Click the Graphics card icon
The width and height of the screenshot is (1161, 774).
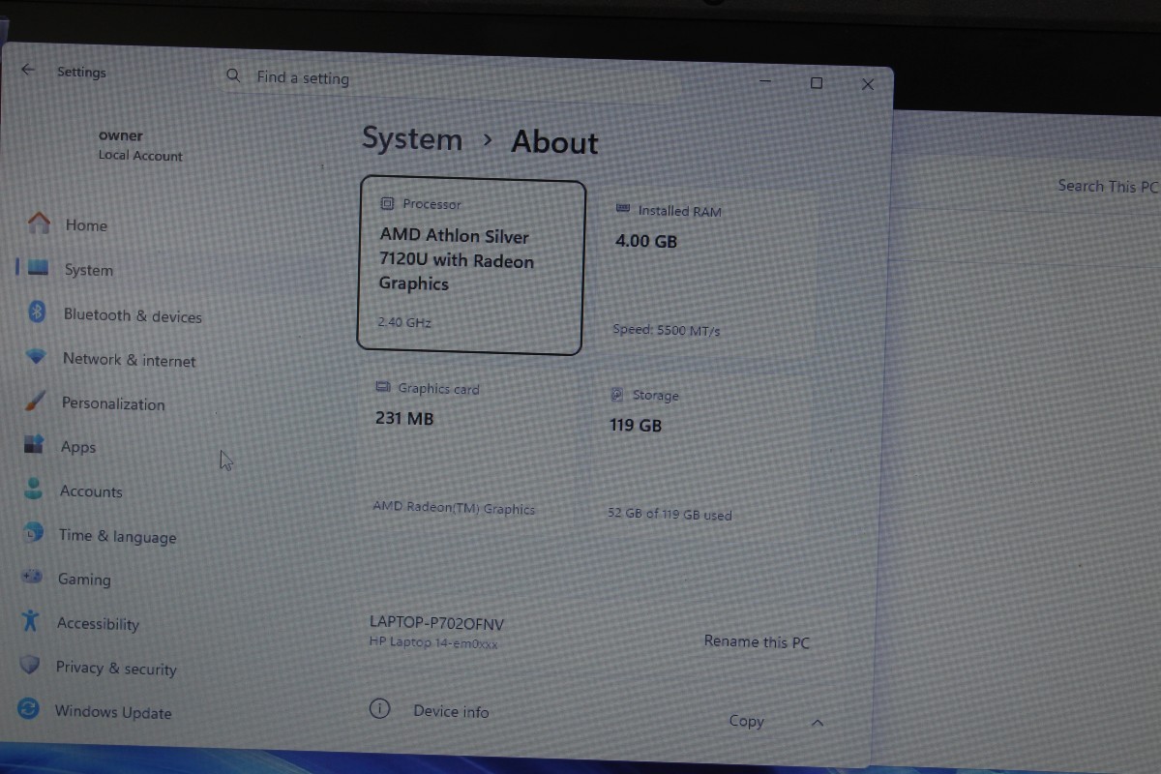382,387
